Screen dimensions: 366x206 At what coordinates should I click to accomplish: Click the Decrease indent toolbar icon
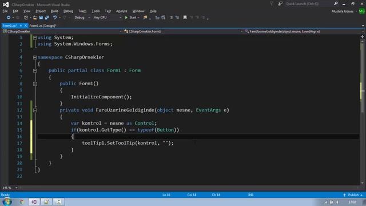(172, 18)
